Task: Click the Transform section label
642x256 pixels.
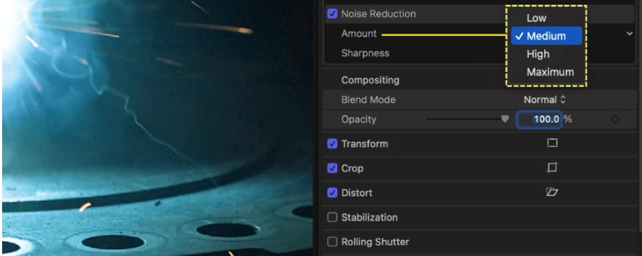Action: click(x=365, y=144)
